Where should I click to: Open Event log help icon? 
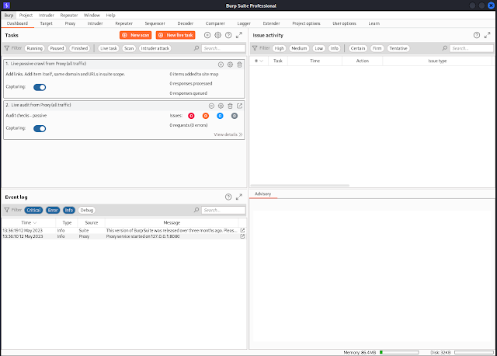tap(228, 197)
